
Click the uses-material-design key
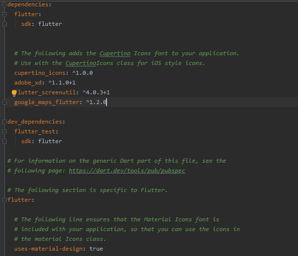(48, 249)
